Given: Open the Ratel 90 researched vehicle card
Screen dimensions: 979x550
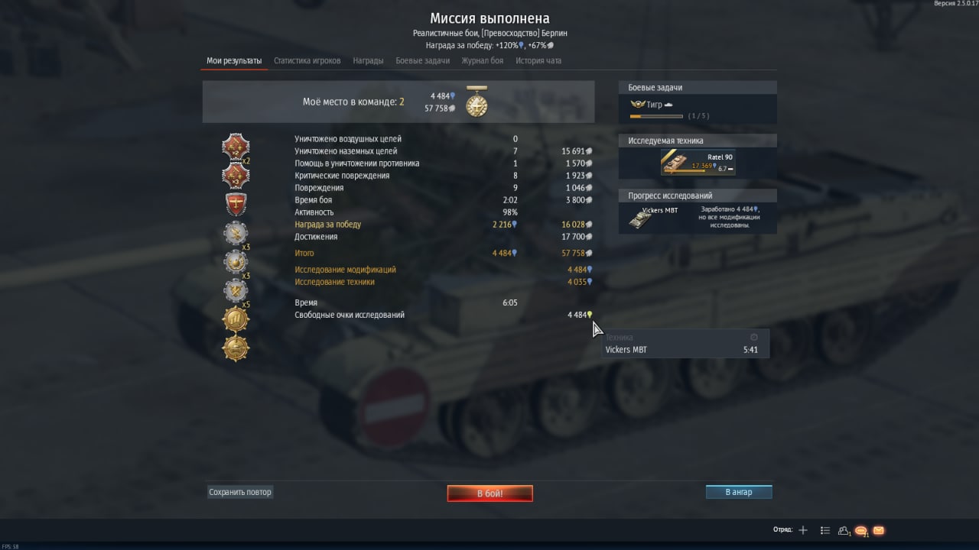Looking at the screenshot, I should 698,162.
